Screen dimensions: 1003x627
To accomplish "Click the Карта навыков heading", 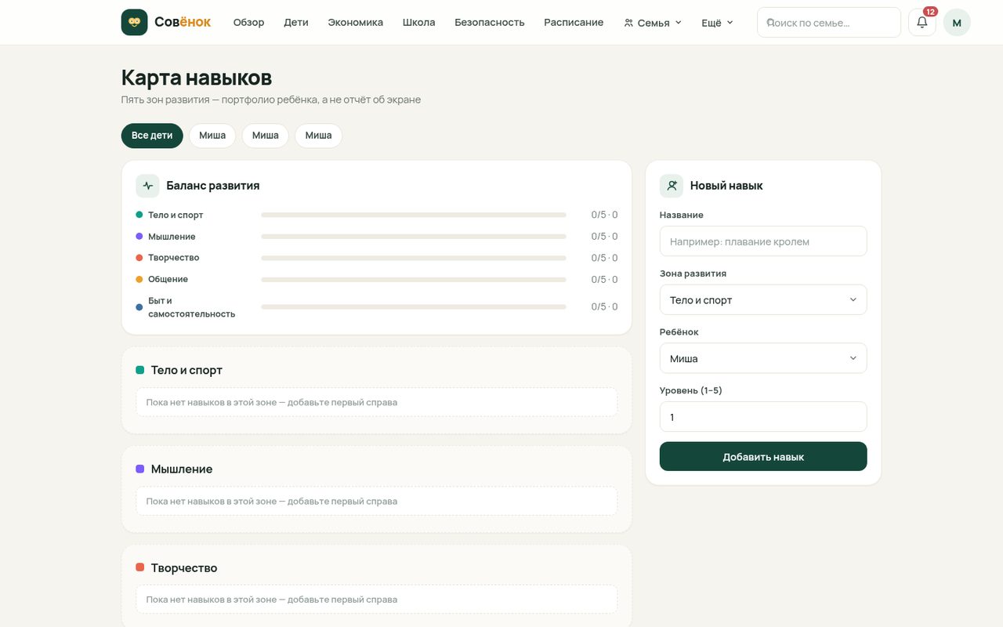I will 197,78.
